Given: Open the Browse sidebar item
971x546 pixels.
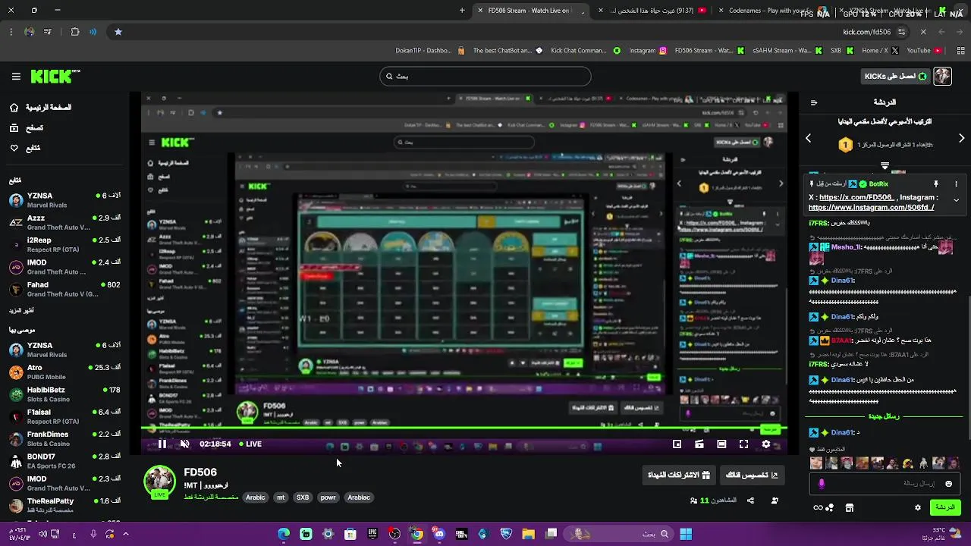Looking at the screenshot, I should click(27, 128).
